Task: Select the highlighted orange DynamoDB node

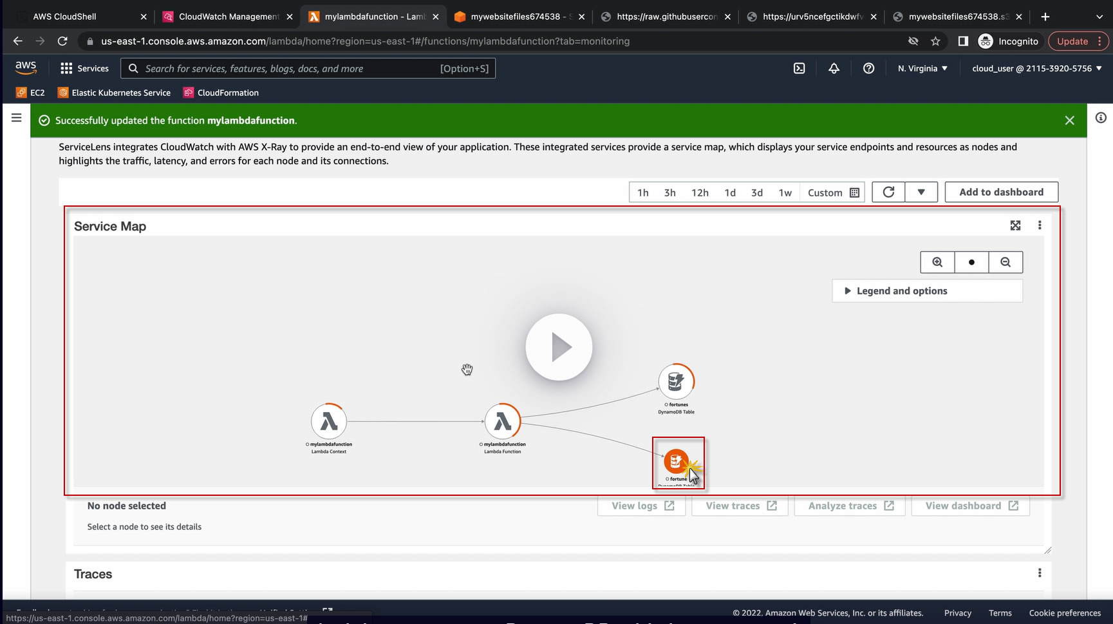Action: (676, 461)
